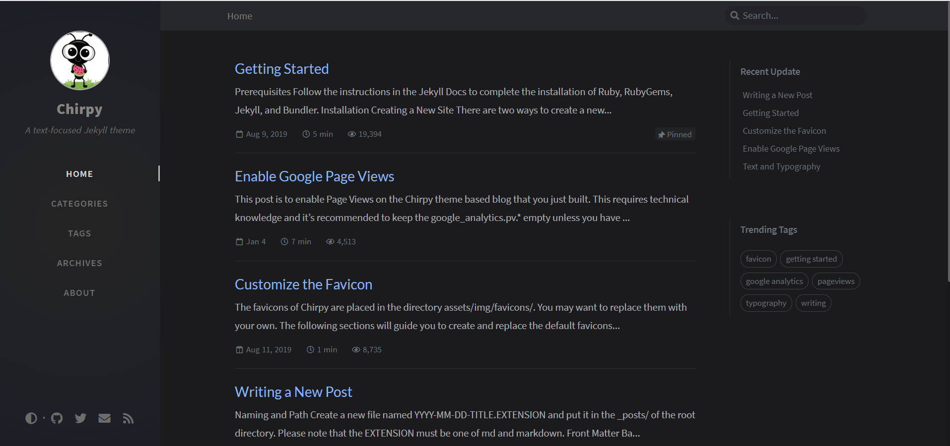
Task: Open the About sidebar page
Action: (x=79, y=293)
